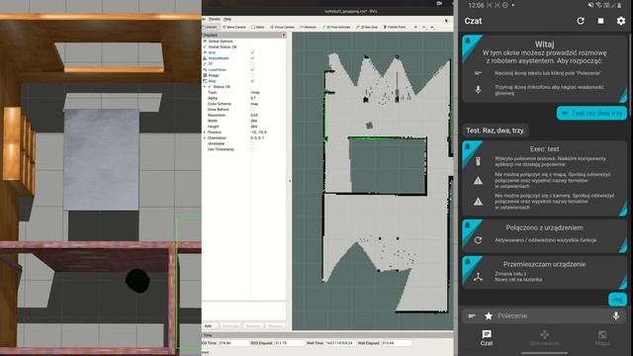Tap the 'Test raz dwa trzy' sent bubble
This screenshot has height=356, width=633.
click(591, 114)
